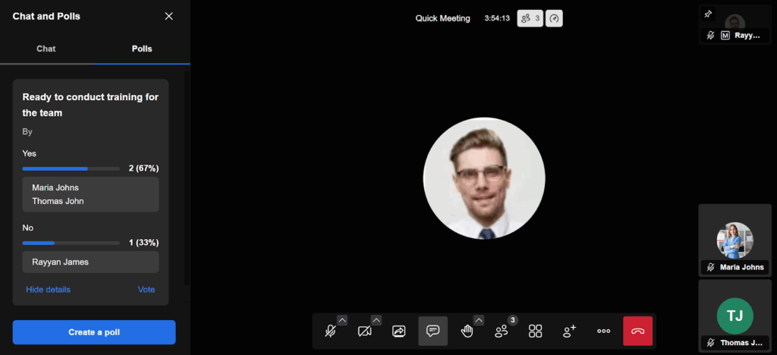
Task: Raise hand using the hand icon
Action: tap(467, 331)
